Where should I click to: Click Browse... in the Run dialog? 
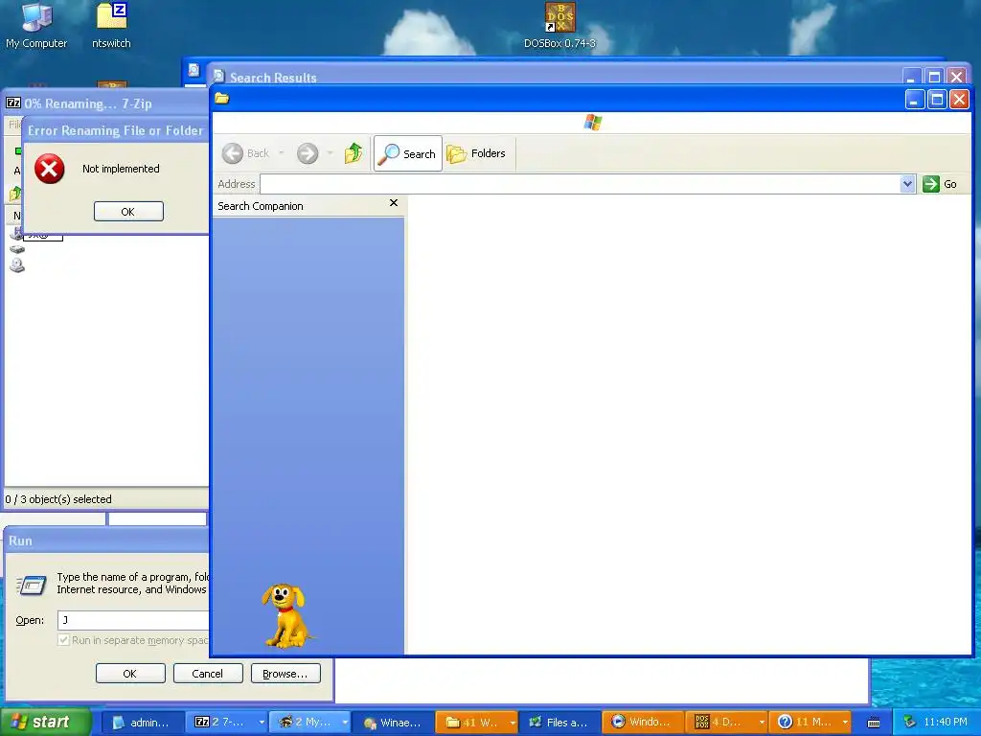coord(285,674)
